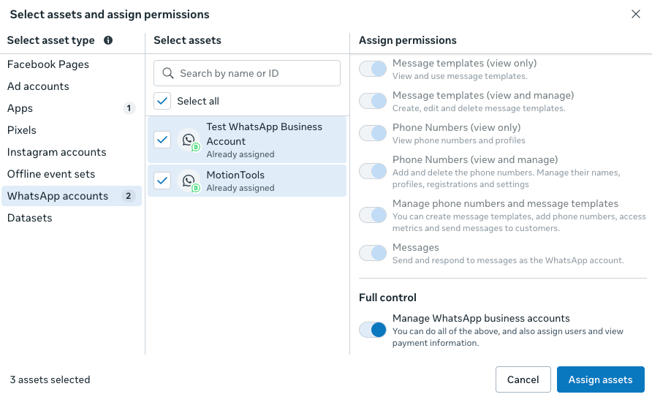The width and height of the screenshot is (652, 397).
Task: Click the MotionTools WhatsApp avatar icon
Action: click(189, 181)
